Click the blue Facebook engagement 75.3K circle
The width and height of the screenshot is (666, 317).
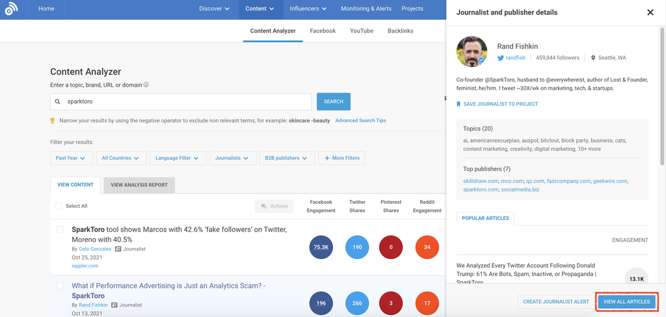321,247
